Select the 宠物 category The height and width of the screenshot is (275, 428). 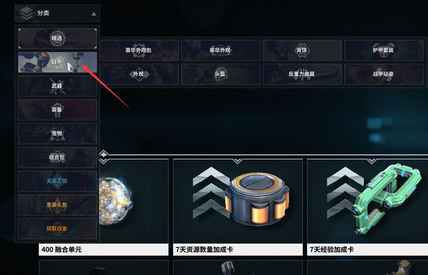57,133
